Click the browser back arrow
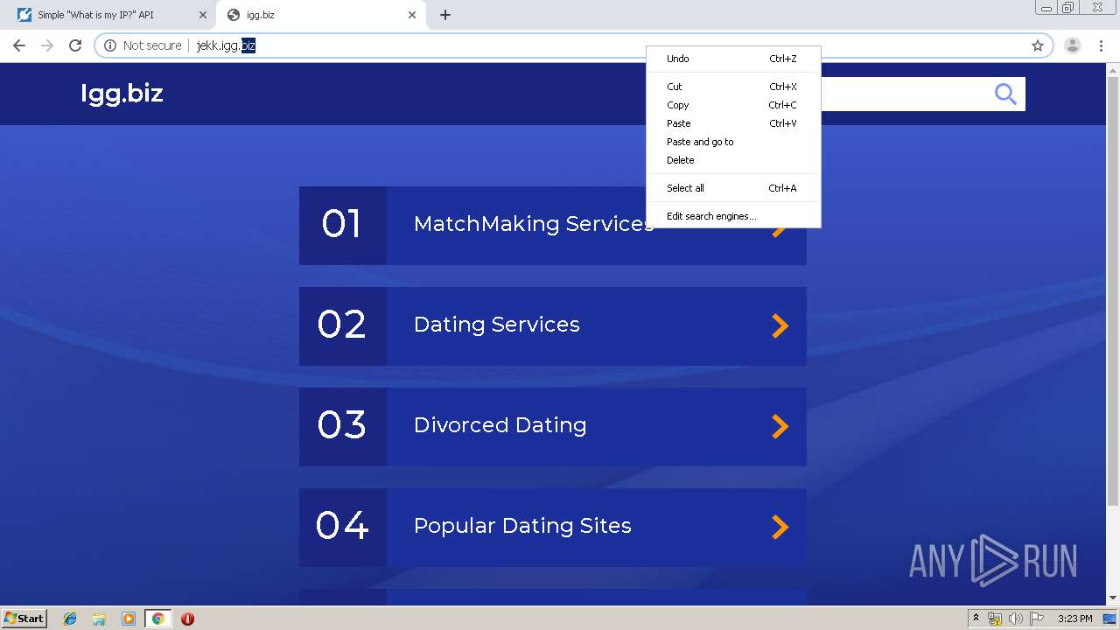The width and height of the screenshot is (1120, 630). coord(19,45)
